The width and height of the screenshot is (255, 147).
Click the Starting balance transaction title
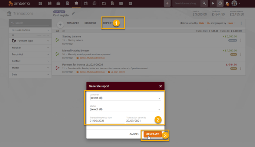(x=72, y=37)
